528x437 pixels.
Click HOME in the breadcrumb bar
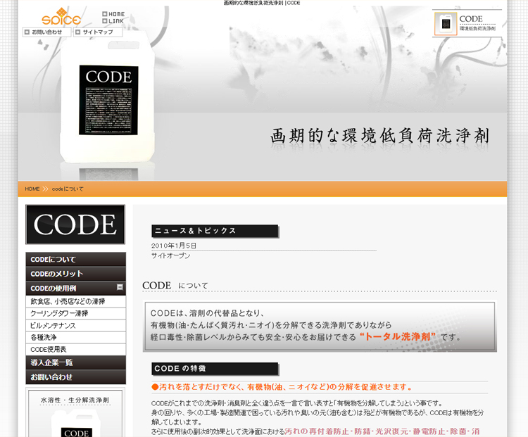(32, 189)
